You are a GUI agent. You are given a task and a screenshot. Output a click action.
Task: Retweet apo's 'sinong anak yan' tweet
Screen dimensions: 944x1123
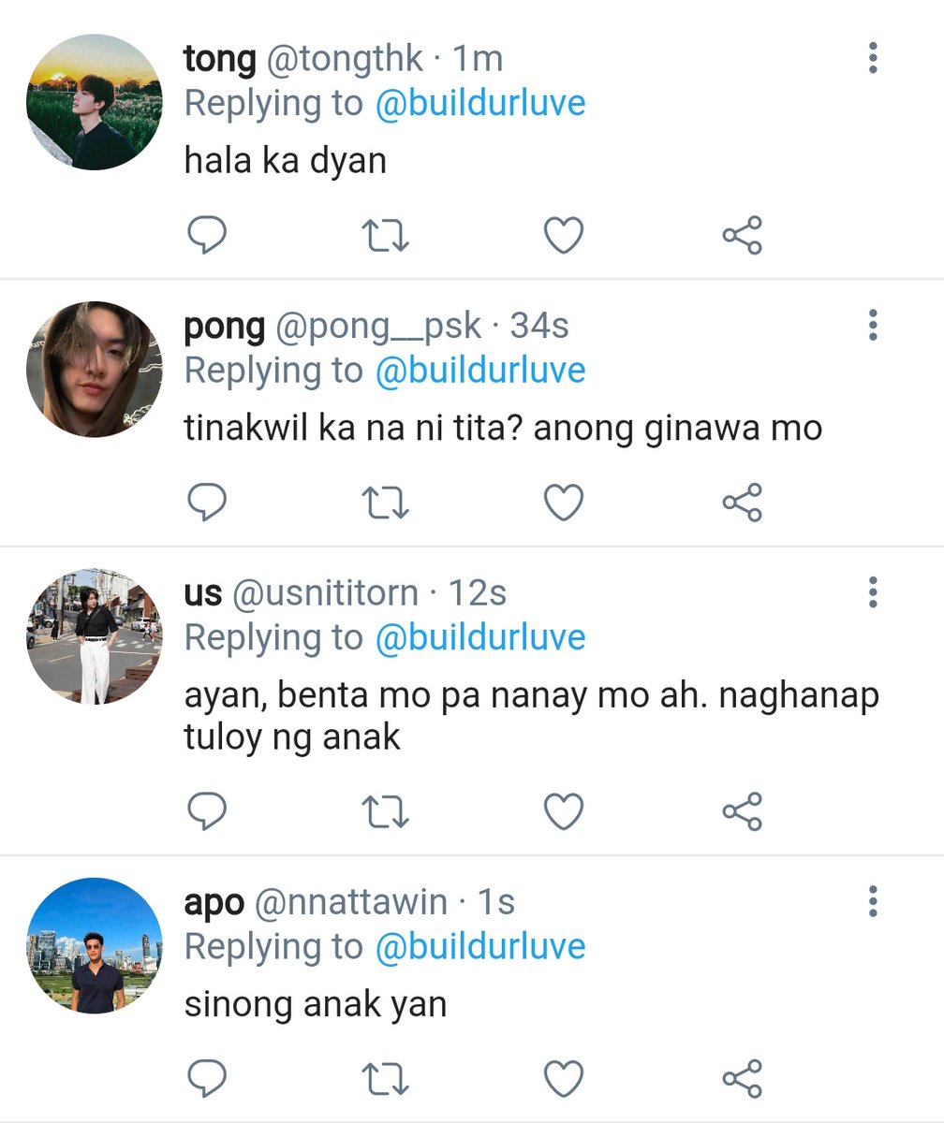pos(386,1079)
